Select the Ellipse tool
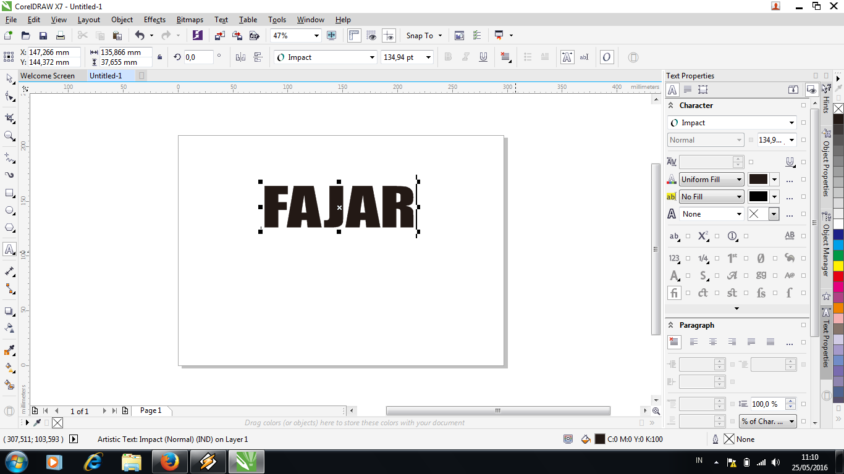Image resolution: width=844 pixels, height=474 pixels. [x=9, y=208]
